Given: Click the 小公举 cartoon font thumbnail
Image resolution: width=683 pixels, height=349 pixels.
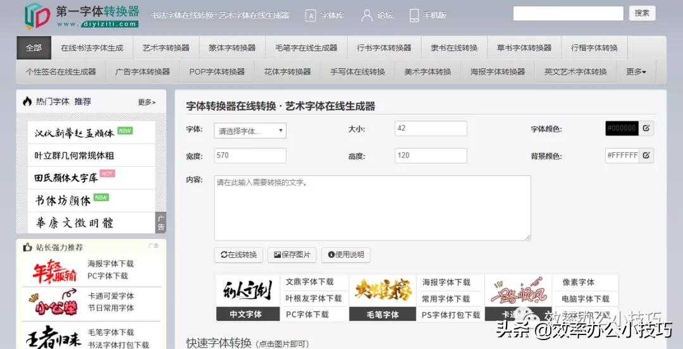Looking at the screenshot, I should pos(53,303).
